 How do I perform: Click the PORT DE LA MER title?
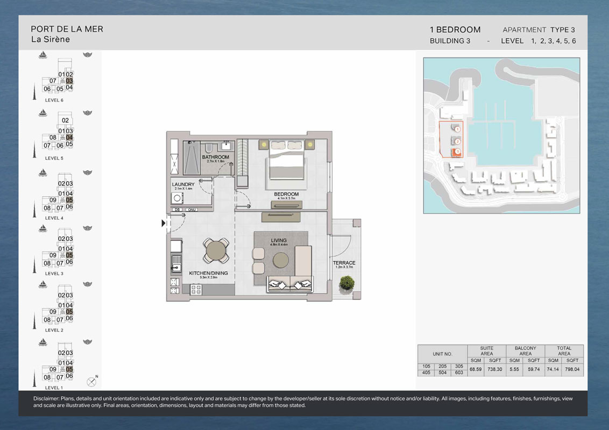pyautogui.click(x=67, y=29)
